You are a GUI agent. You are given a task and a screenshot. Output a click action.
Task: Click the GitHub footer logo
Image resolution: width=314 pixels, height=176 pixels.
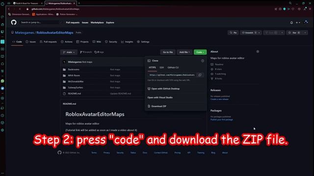(x=59, y=153)
